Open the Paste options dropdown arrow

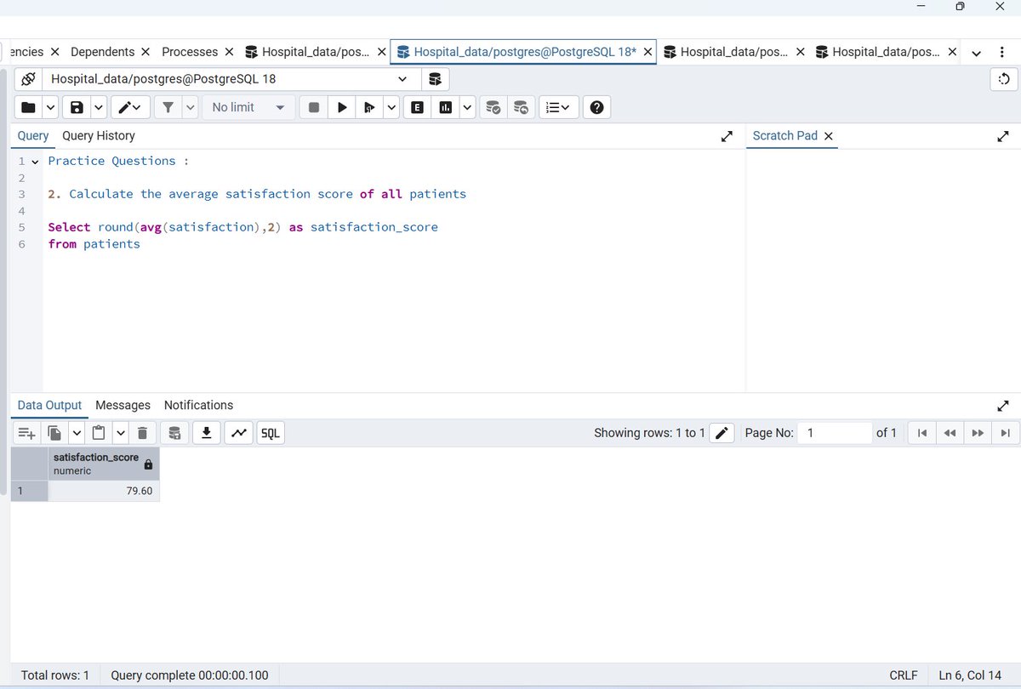click(x=120, y=433)
